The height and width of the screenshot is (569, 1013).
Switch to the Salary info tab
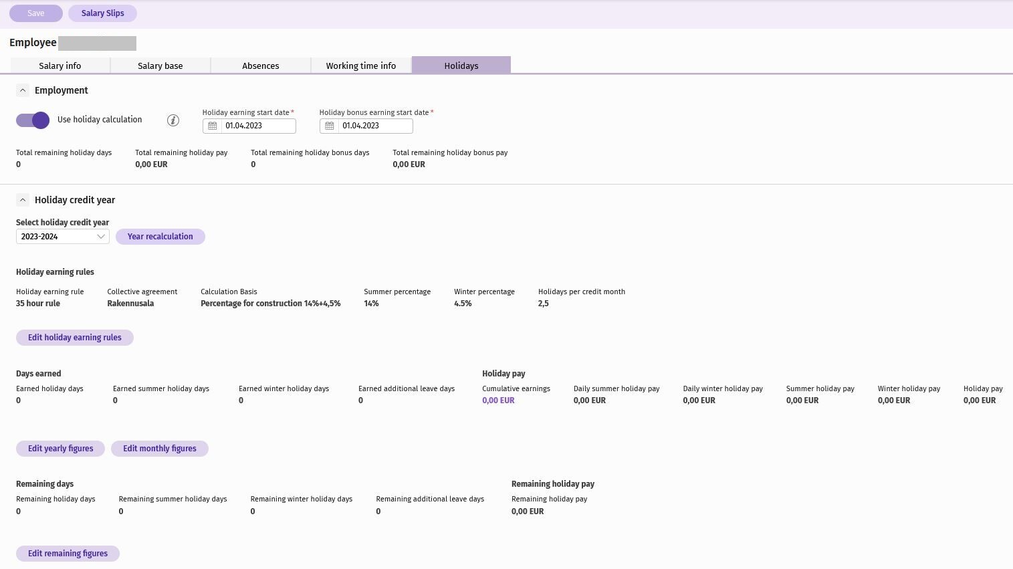pyautogui.click(x=60, y=66)
